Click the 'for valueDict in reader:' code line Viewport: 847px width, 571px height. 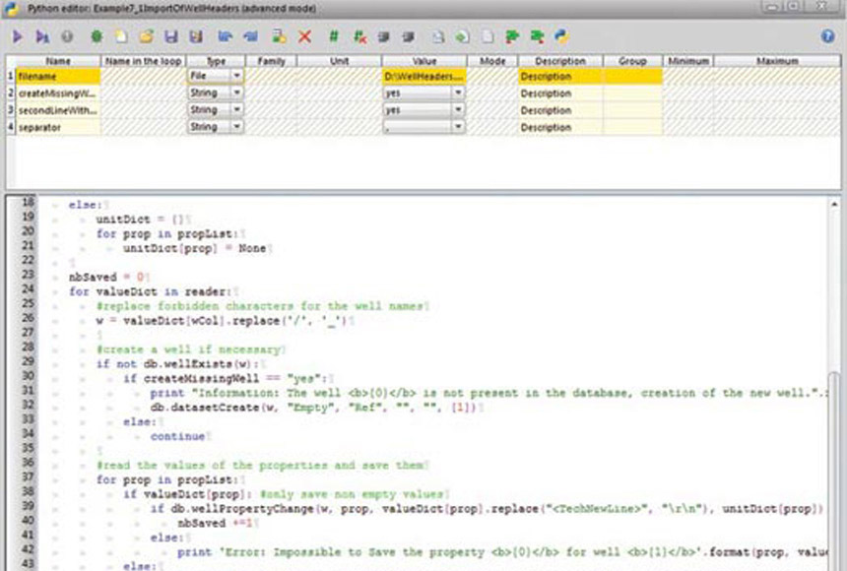[150, 291]
